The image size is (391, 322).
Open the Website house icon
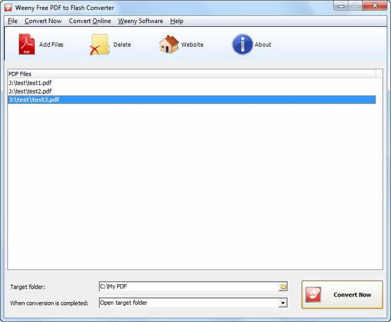tap(169, 45)
